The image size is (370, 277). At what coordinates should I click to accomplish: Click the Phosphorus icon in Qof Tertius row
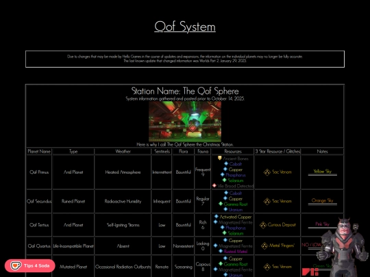coord(222,228)
